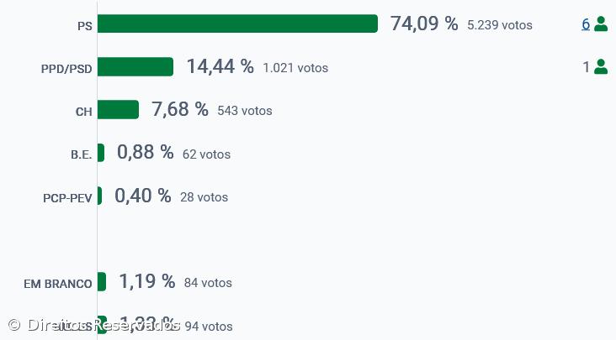Click the 14,44 % percentage value
616x340 pixels.
pyautogui.click(x=220, y=67)
